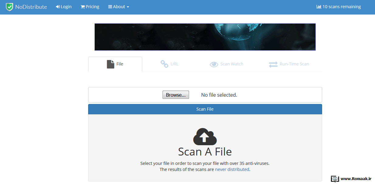Click the blue Scan File button
This screenshot has height=184, width=375.
point(205,109)
